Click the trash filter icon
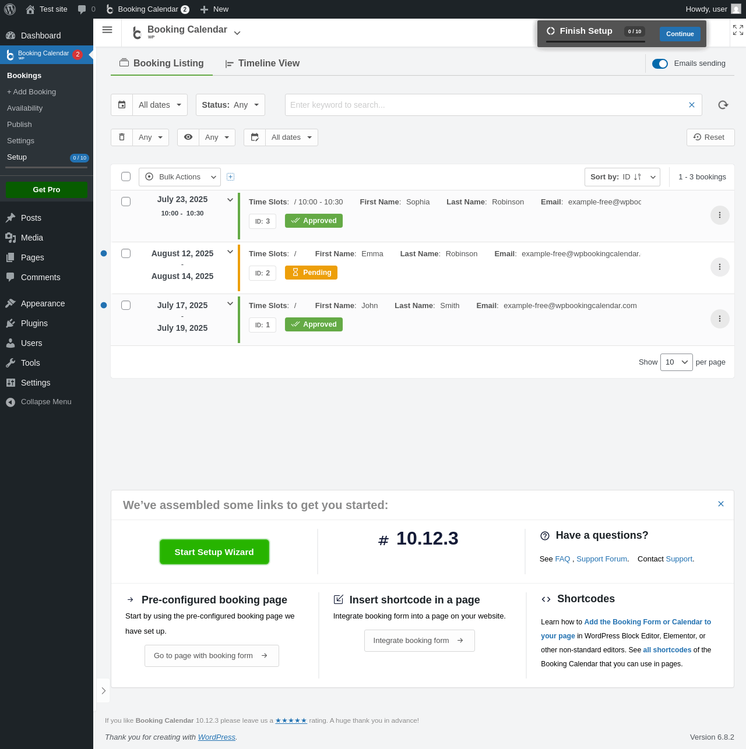746x749 pixels. coord(122,137)
